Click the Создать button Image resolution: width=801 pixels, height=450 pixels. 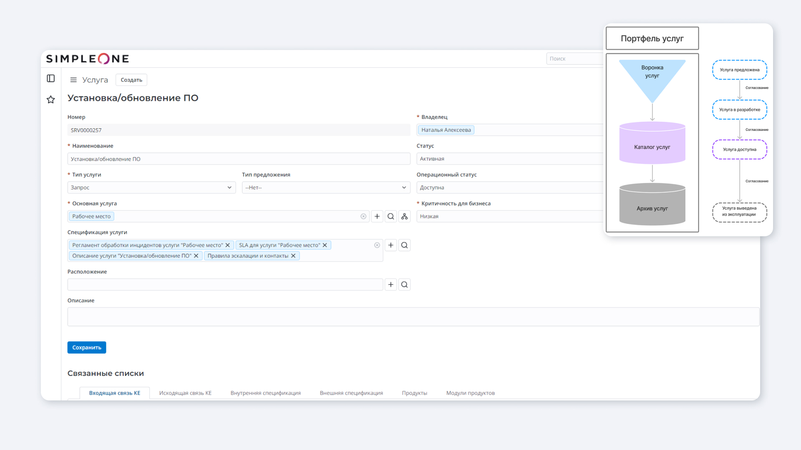pyautogui.click(x=131, y=80)
